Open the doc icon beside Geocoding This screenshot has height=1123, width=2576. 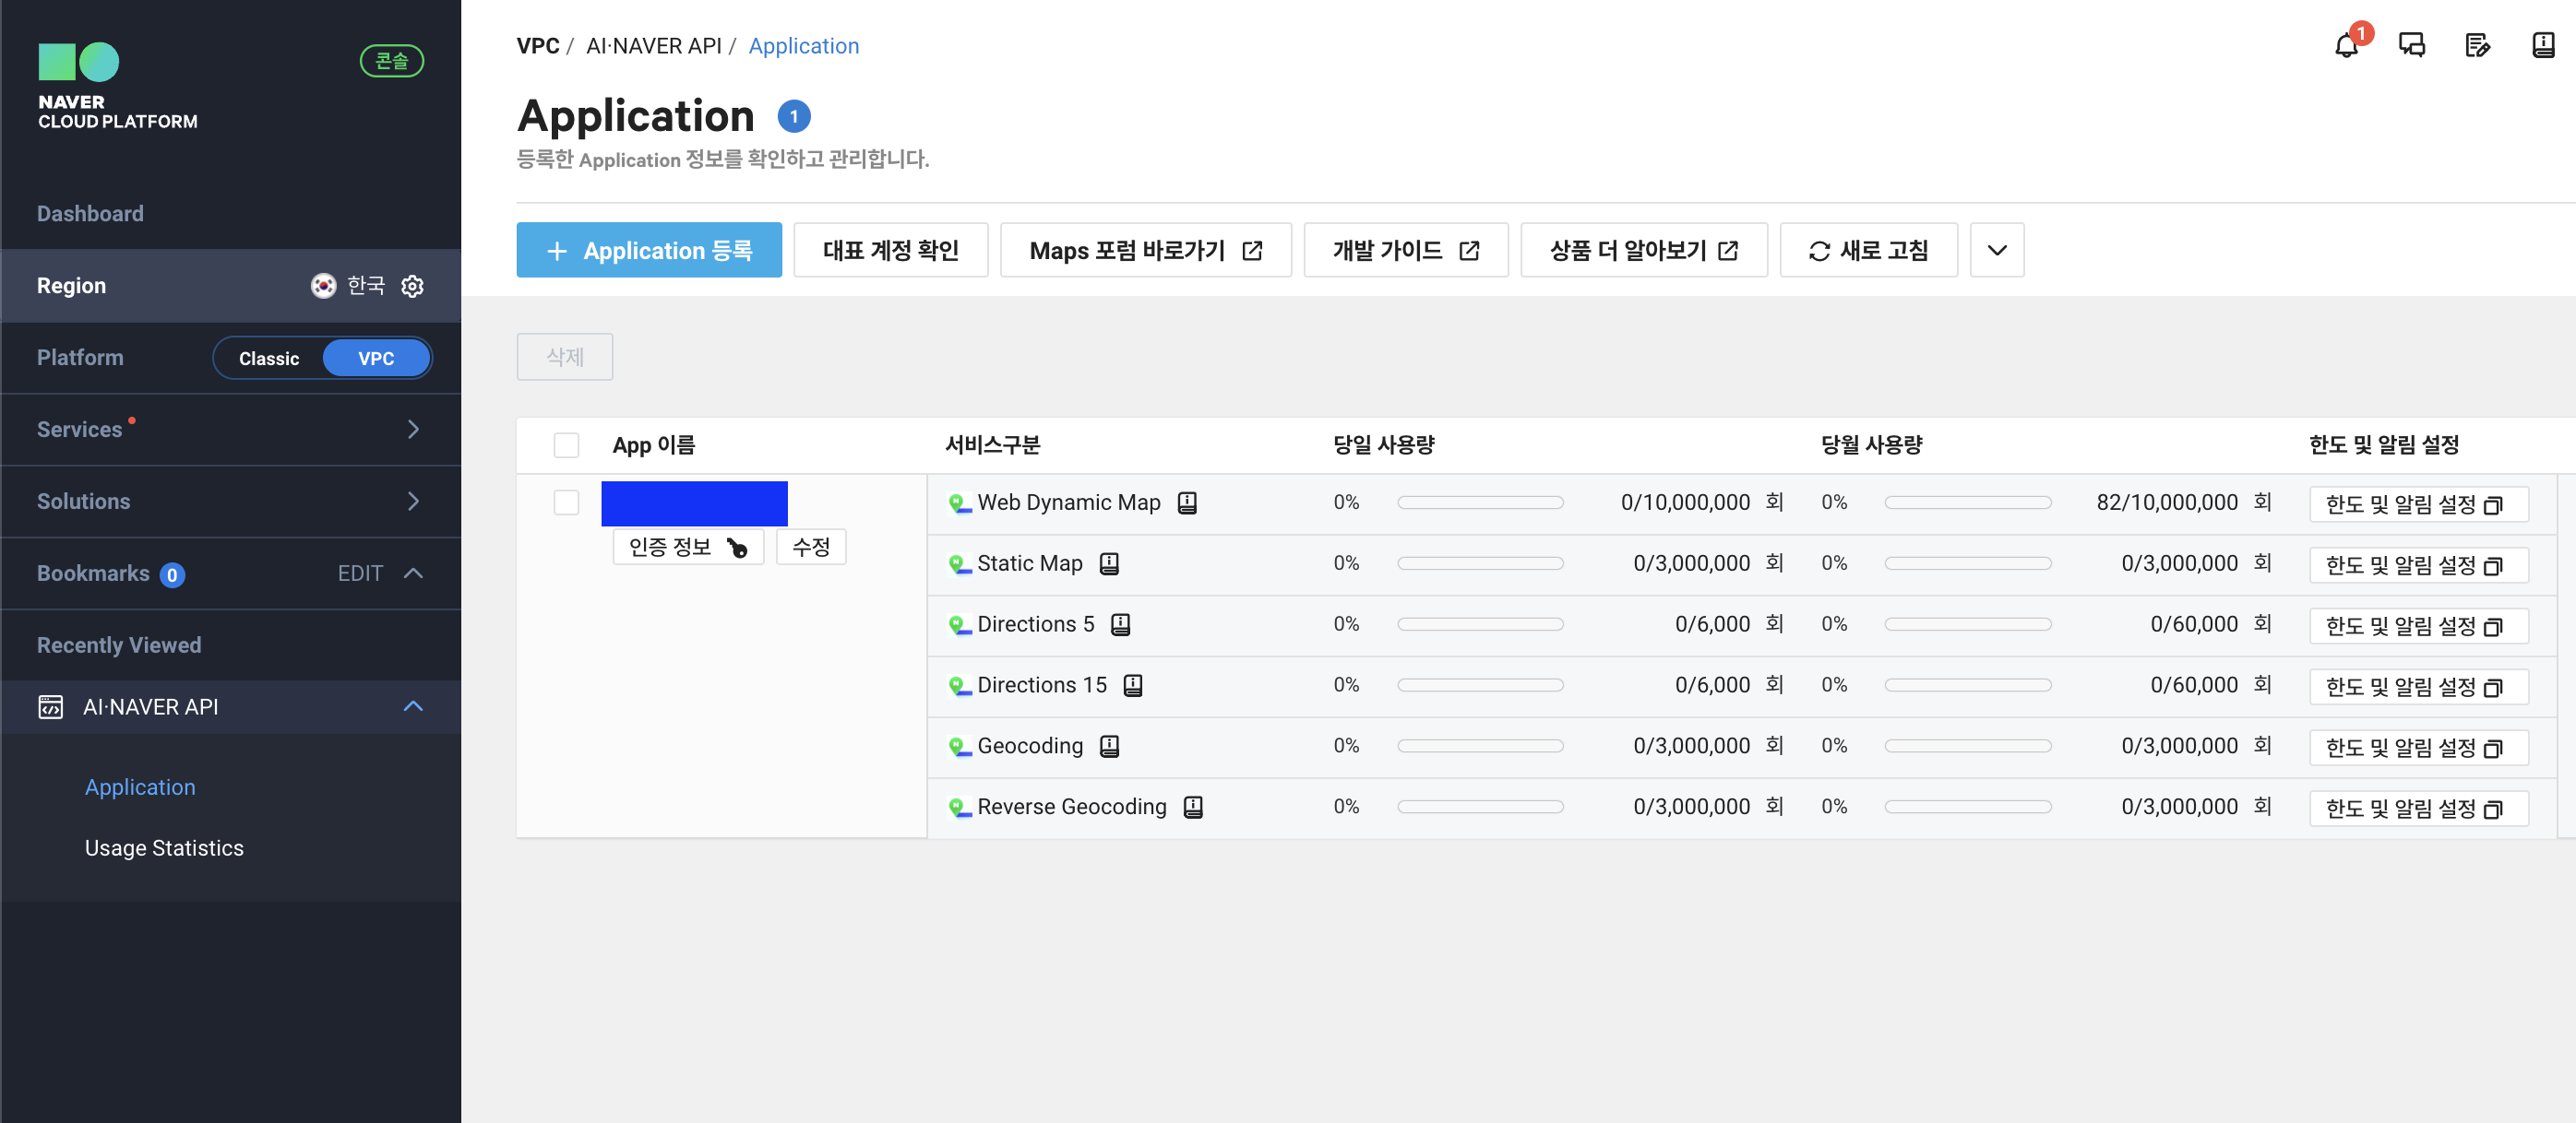pos(1109,746)
